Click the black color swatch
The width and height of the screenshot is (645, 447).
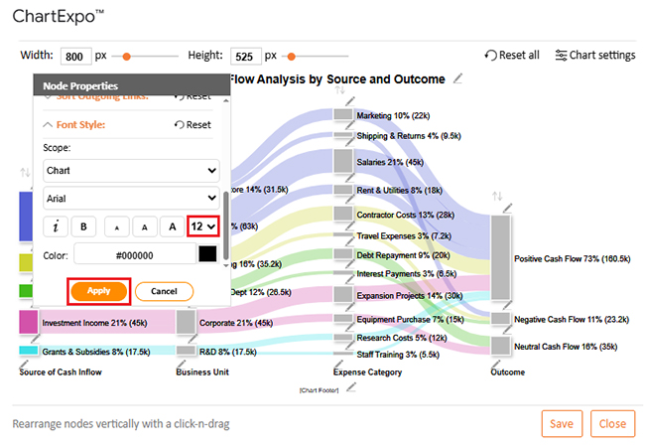coord(207,254)
